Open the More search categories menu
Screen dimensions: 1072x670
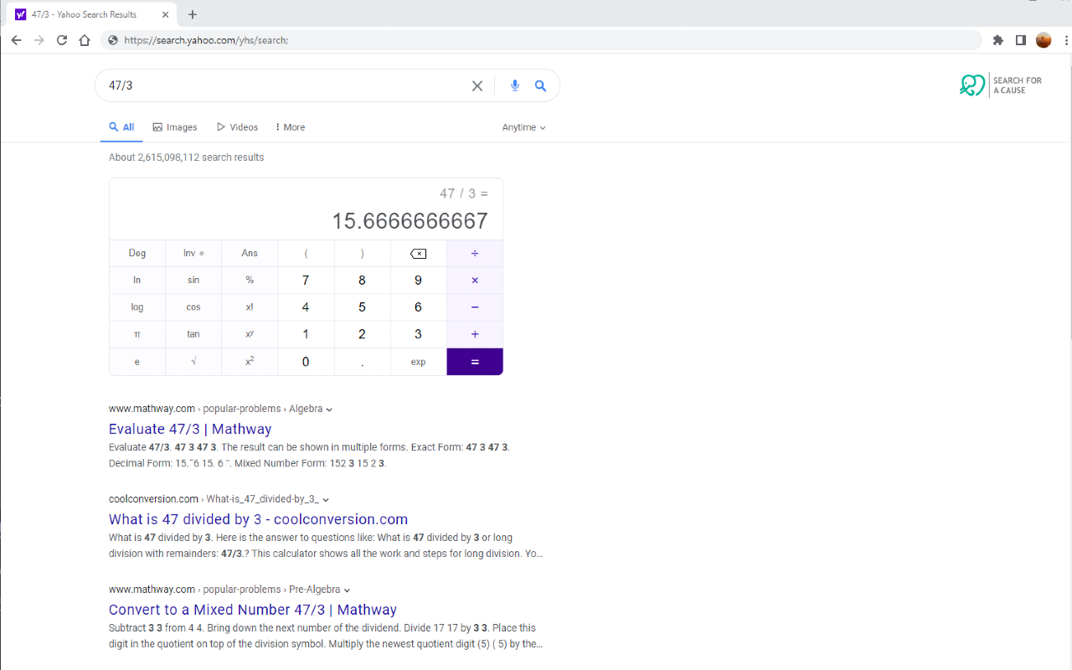pyautogui.click(x=290, y=127)
